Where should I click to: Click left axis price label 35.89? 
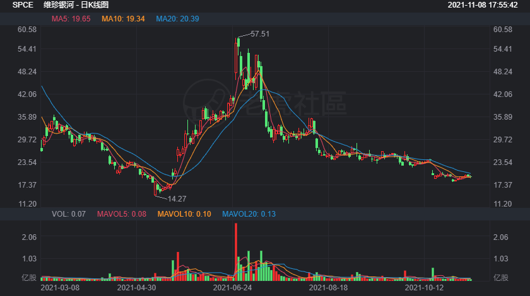(x=27, y=117)
